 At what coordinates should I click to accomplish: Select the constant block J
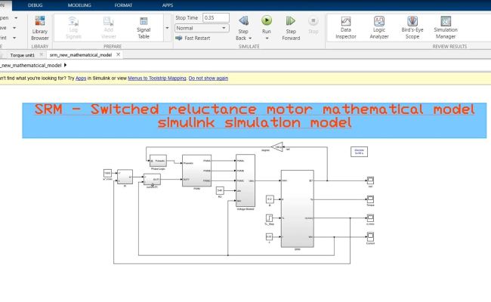(269, 237)
